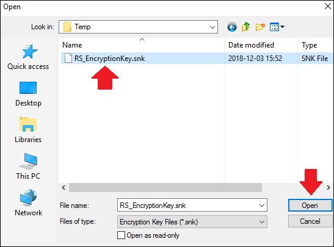The width and height of the screenshot is (334, 247).
Task: Browse Network in places bar
Action: [28, 203]
